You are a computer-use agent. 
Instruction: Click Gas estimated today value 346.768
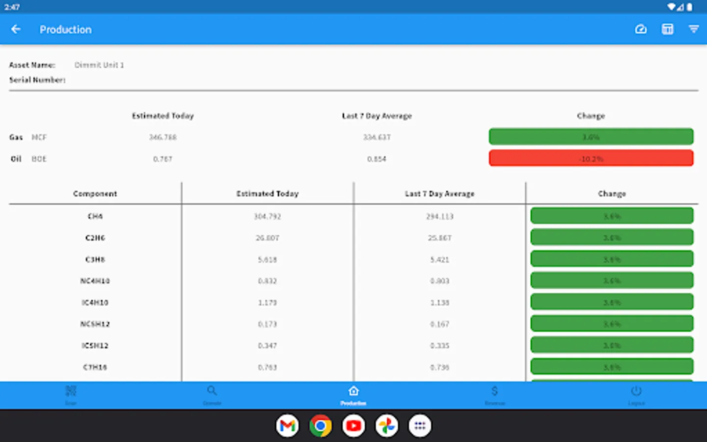click(x=163, y=137)
